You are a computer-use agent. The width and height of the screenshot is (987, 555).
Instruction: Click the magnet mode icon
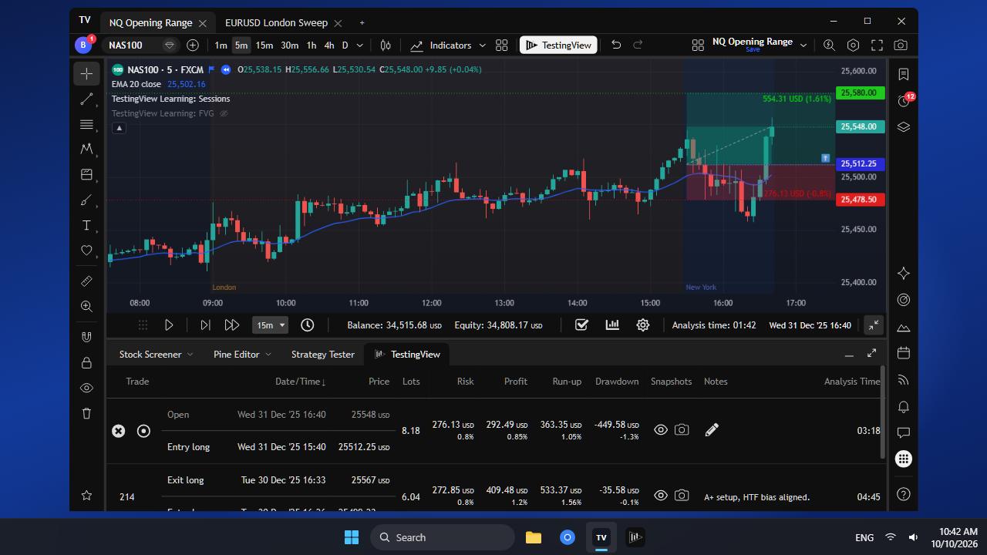(86, 337)
